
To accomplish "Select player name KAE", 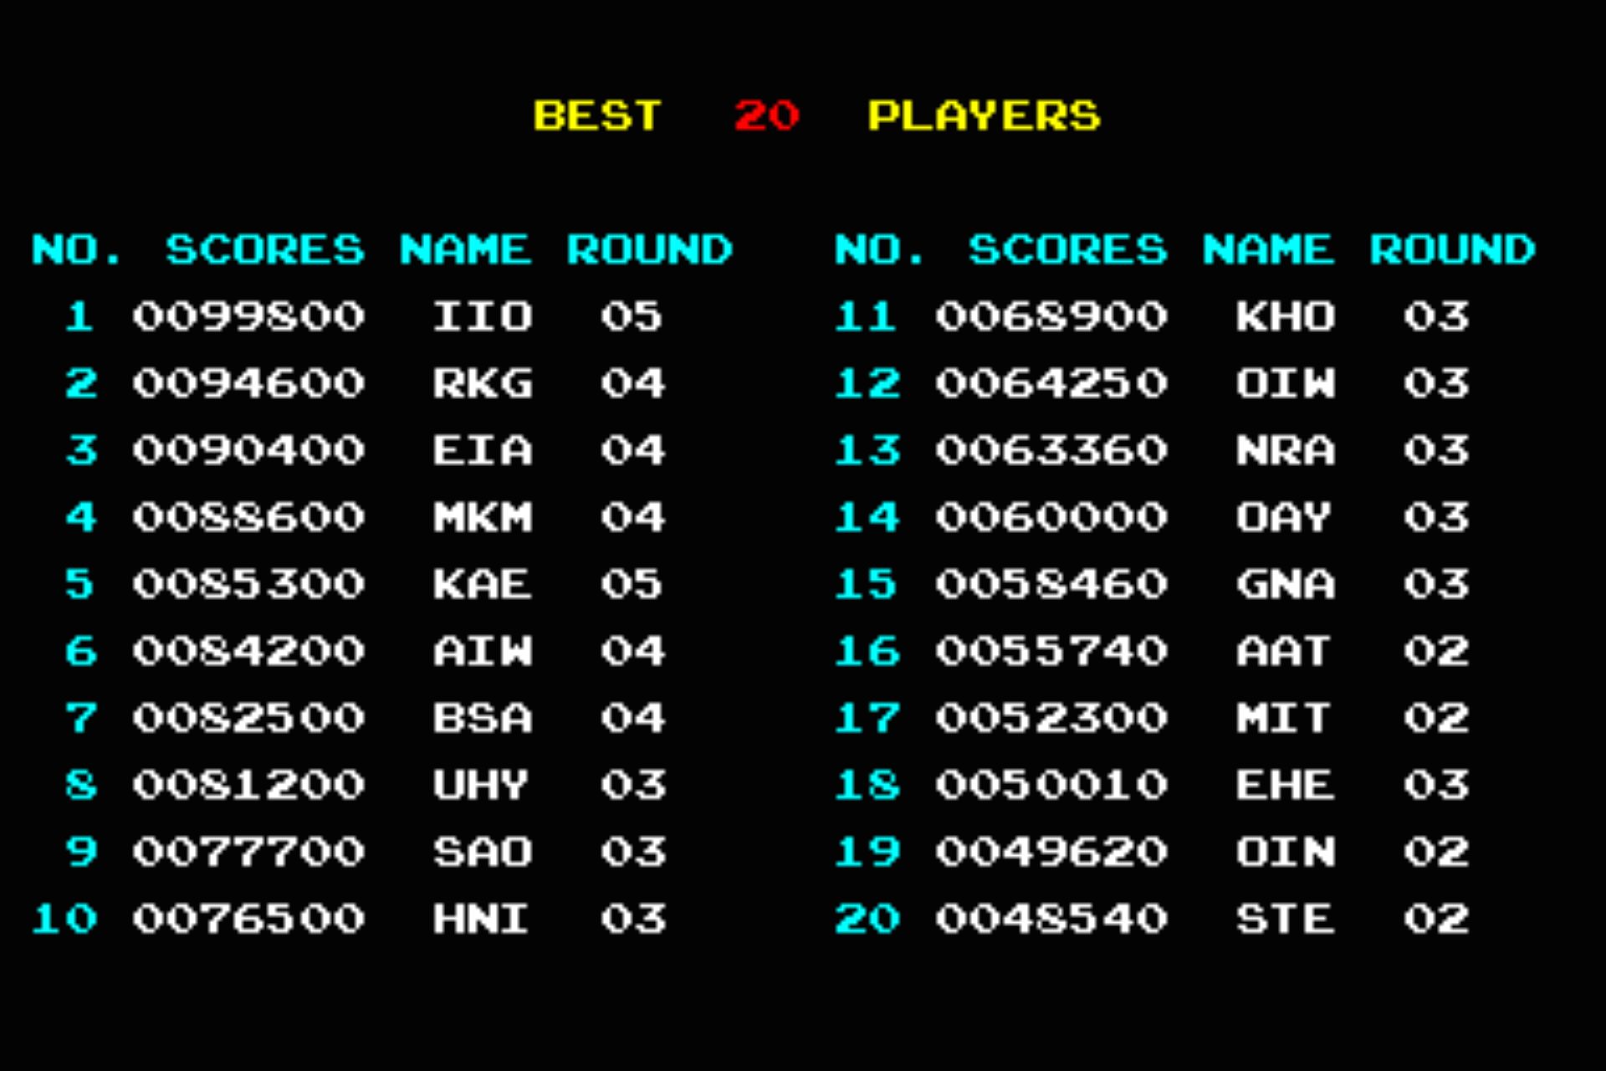I will (x=482, y=584).
